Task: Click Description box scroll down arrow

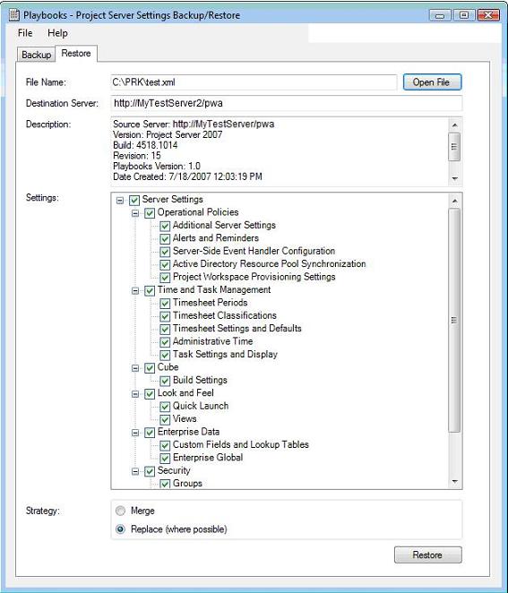Action: coord(454,178)
